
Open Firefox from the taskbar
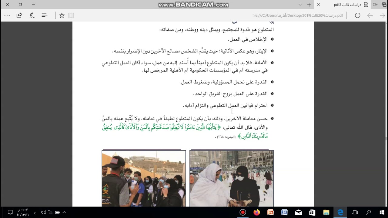(x=257, y=212)
